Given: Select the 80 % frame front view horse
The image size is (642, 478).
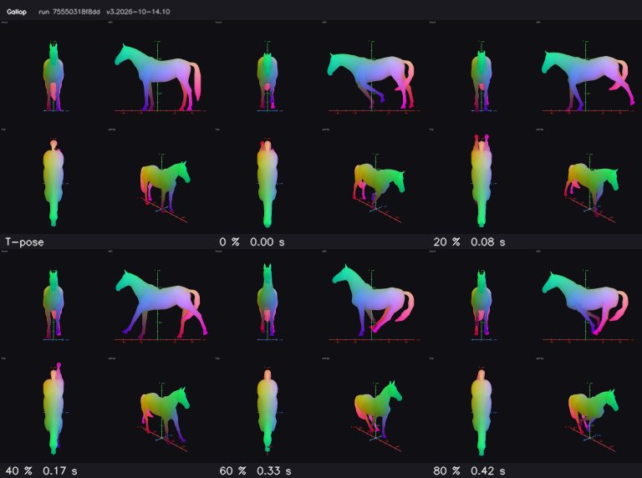Looking at the screenshot, I should [x=481, y=303].
